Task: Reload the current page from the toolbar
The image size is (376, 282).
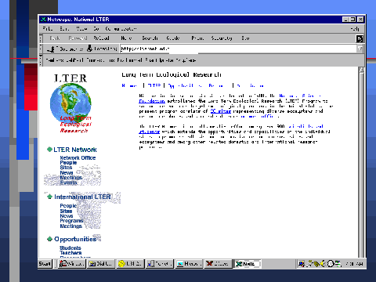Action: tap(101, 38)
